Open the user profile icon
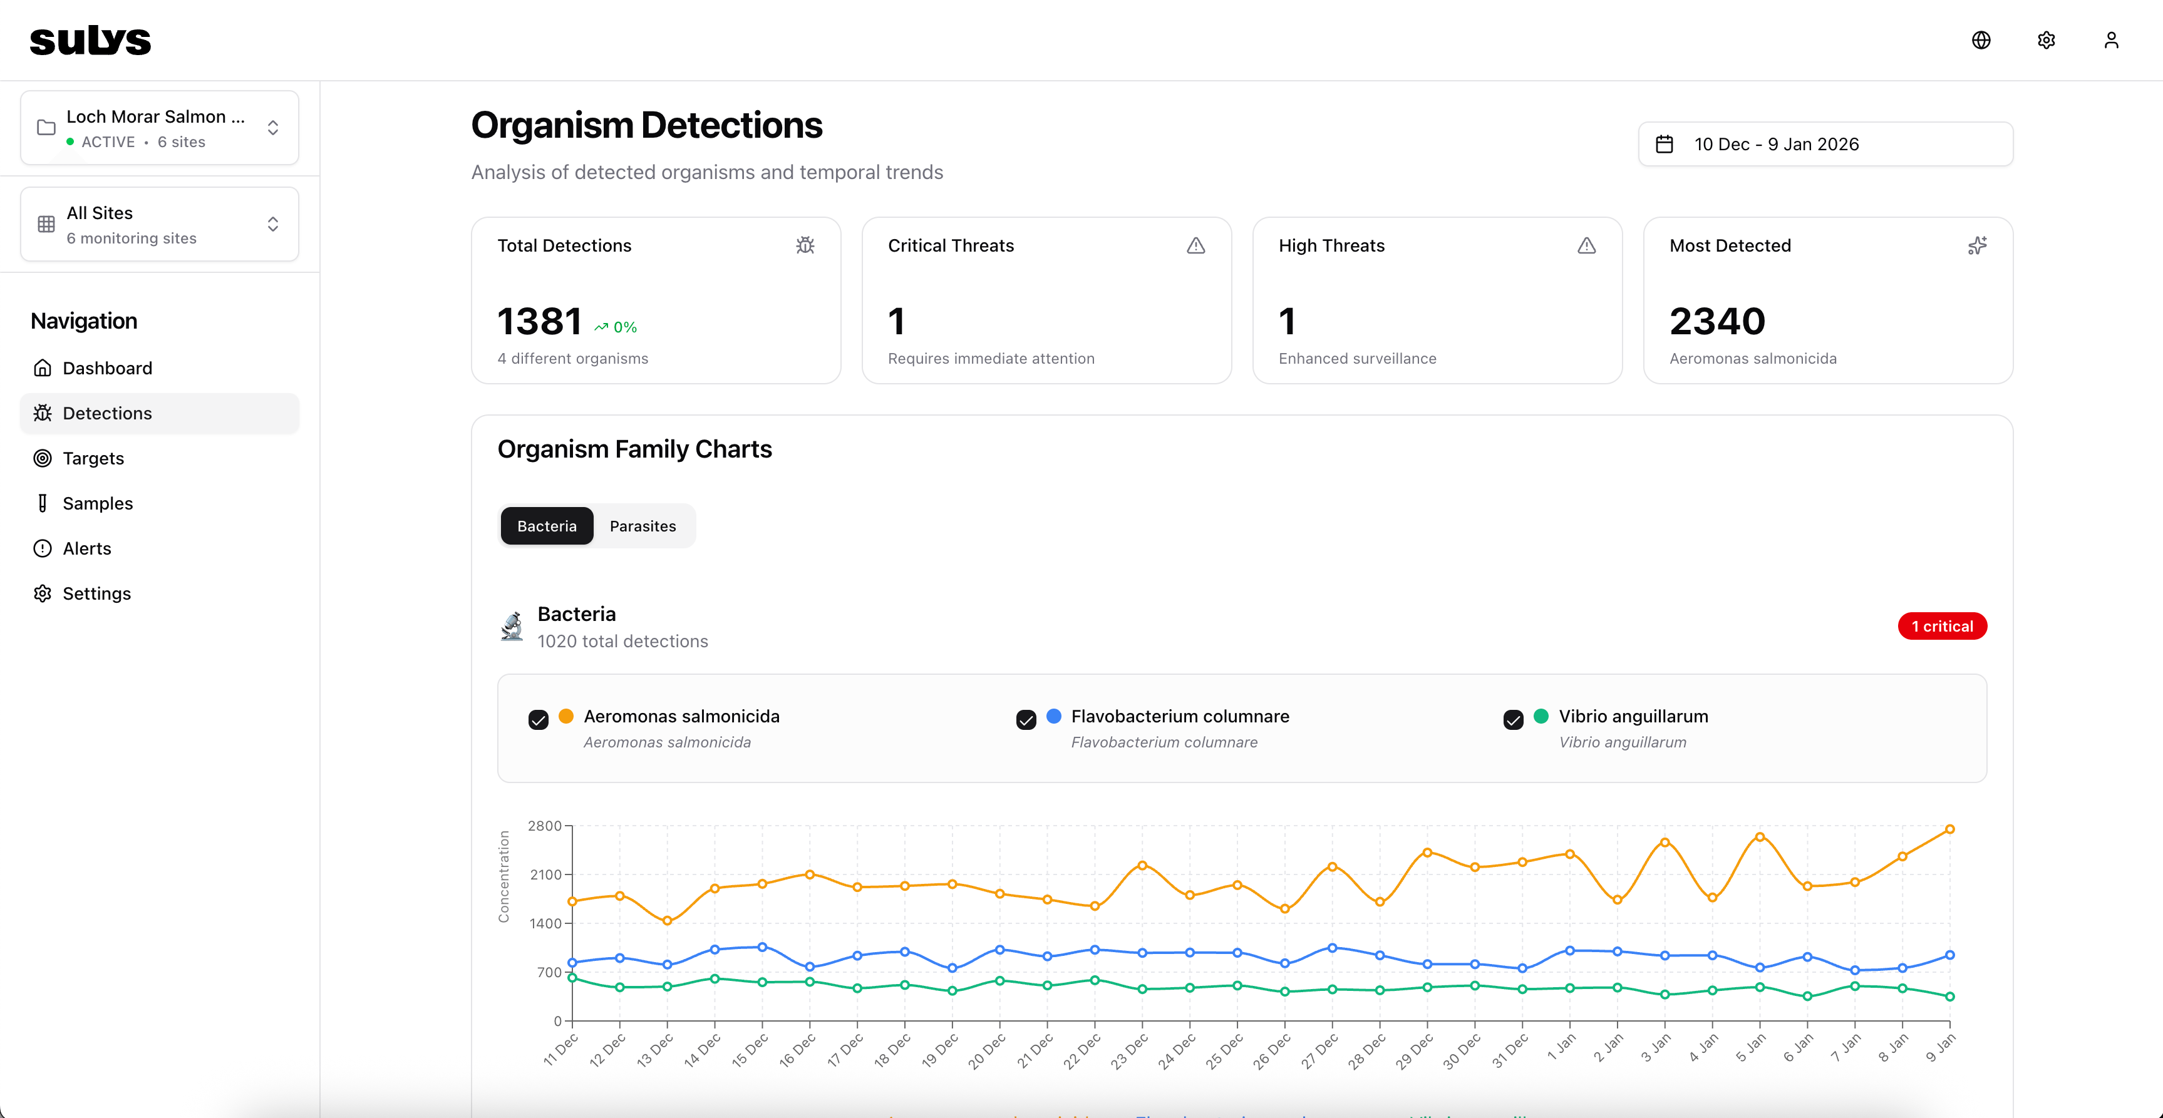 pyautogui.click(x=2111, y=40)
